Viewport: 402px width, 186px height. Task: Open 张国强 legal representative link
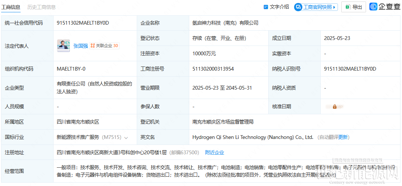pyautogui.click(x=80, y=46)
